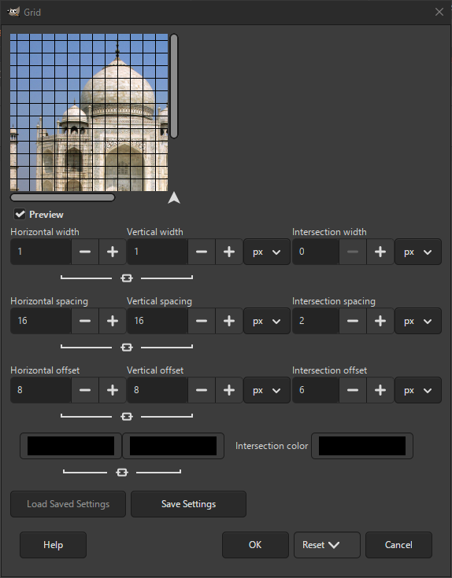This screenshot has height=578, width=452.
Task: Decrease Intersection offset with minus button
Action: (x=353, y=390)
